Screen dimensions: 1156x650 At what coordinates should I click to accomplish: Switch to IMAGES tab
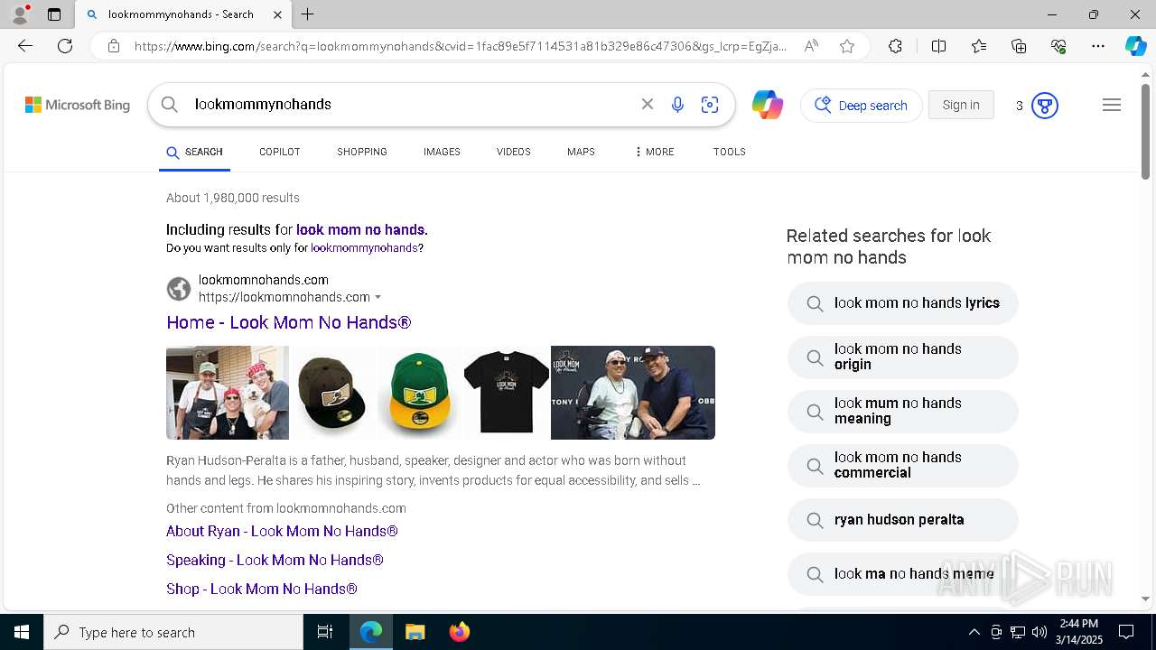click(442, 152)
